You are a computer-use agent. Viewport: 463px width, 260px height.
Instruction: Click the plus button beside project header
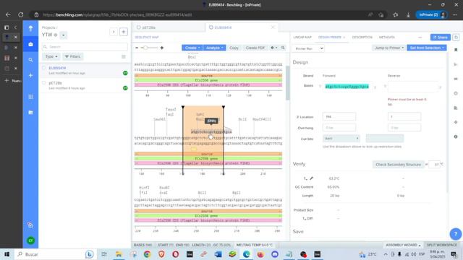click(x=124, y=32)
